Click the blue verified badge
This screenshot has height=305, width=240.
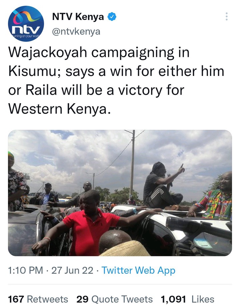click(x=112, y=17)
